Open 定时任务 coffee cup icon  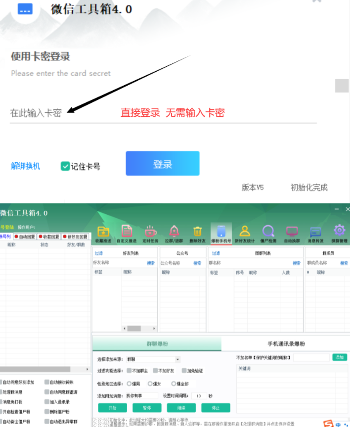pyautogui.click(x=150, y=231)
